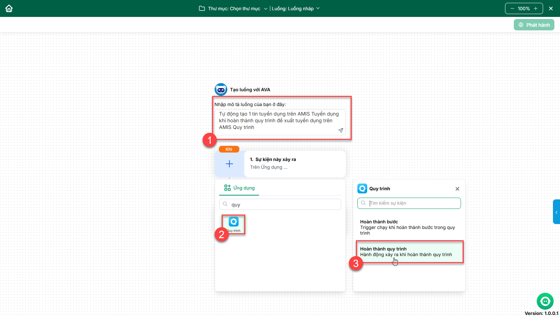Click the blue plus icon in trigger step

(229, 164)
